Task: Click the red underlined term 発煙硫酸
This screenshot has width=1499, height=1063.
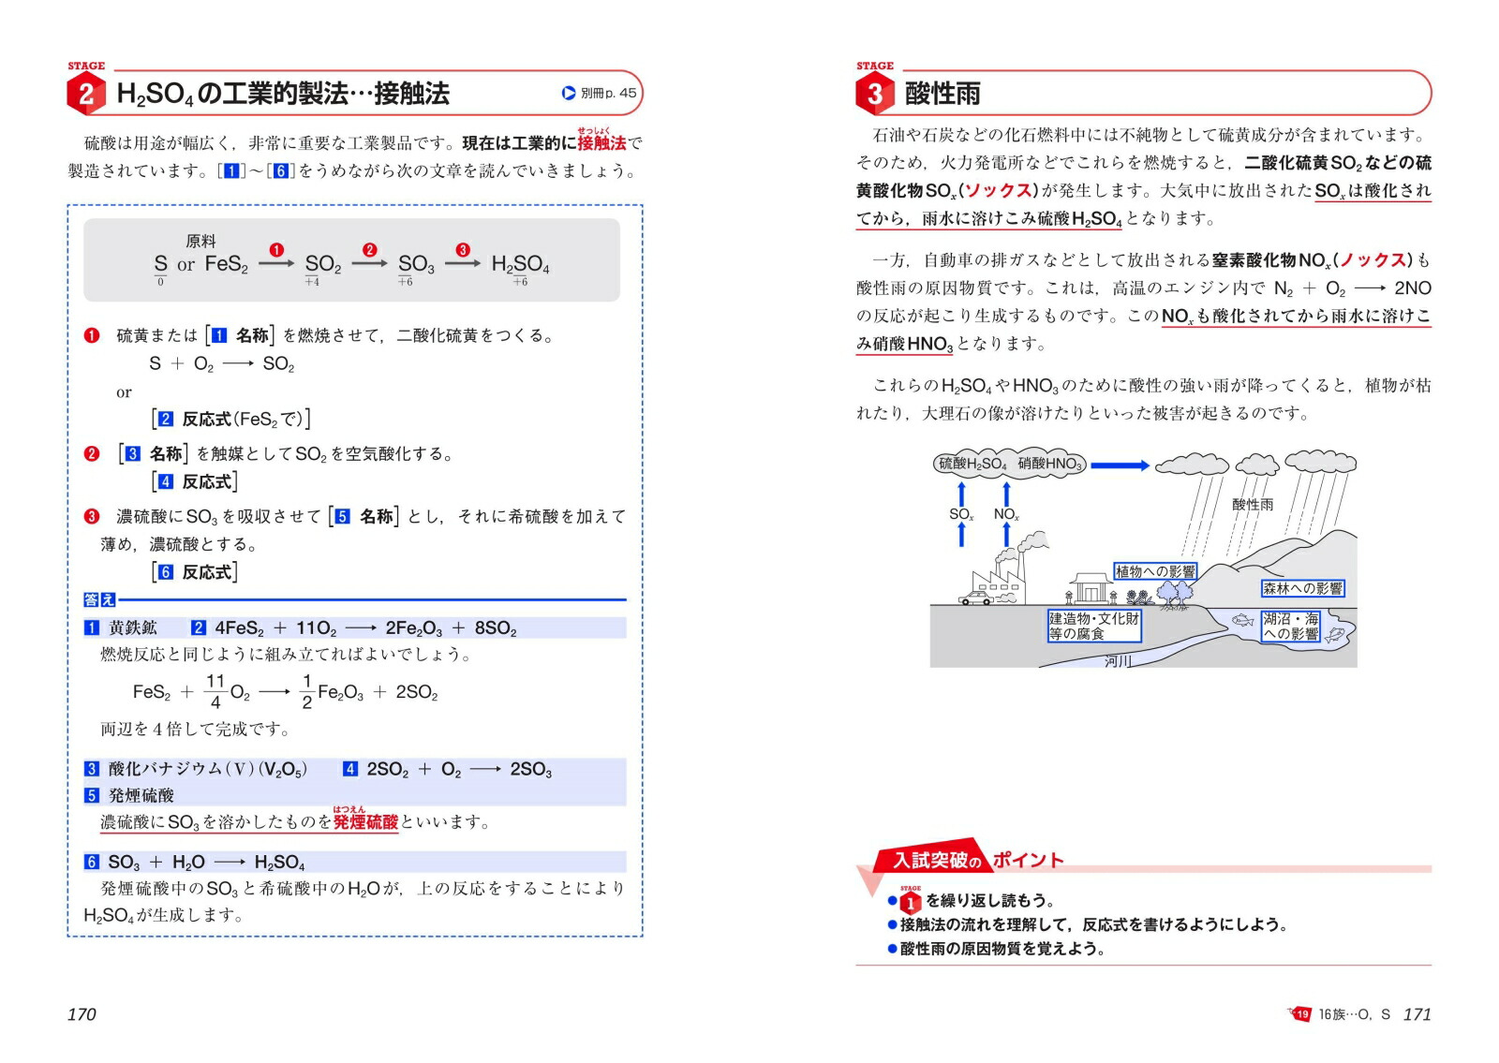Action: [x=366, y=822]
